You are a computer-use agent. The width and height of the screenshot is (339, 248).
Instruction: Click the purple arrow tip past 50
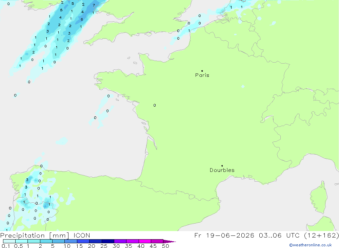pyautogui.click(x=170, y=241)
